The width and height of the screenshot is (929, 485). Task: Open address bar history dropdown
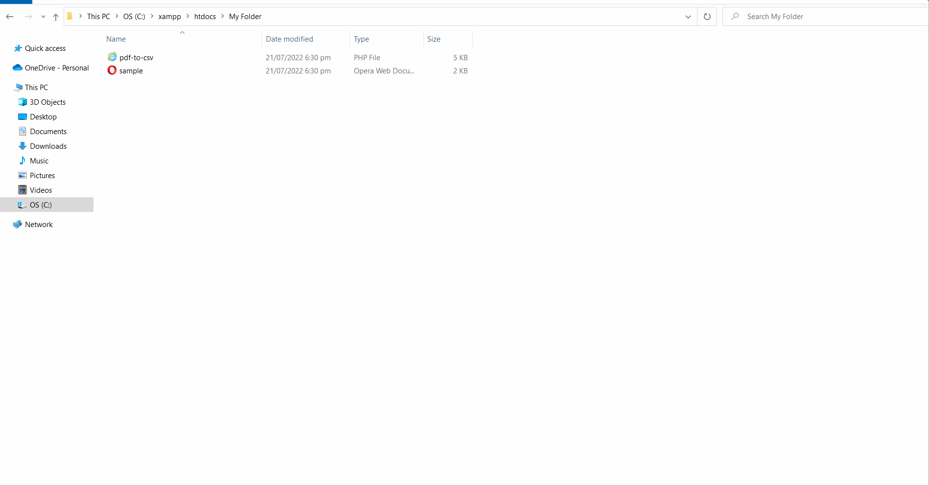pyautogui.click(x=688, y=17)
